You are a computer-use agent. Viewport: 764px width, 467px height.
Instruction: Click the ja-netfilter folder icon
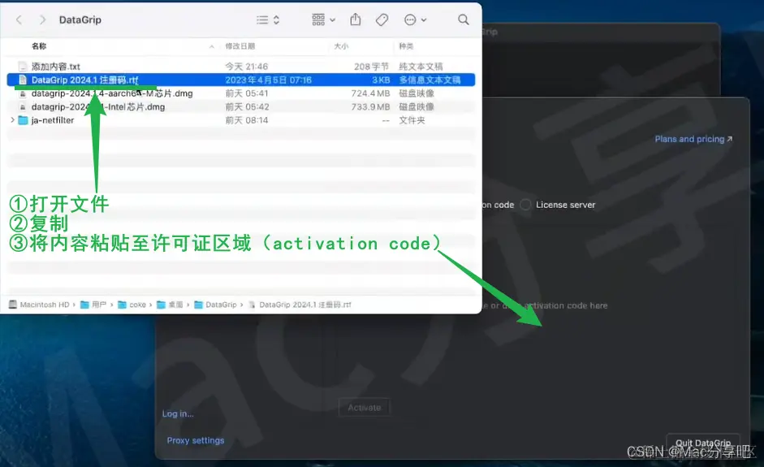23,120
